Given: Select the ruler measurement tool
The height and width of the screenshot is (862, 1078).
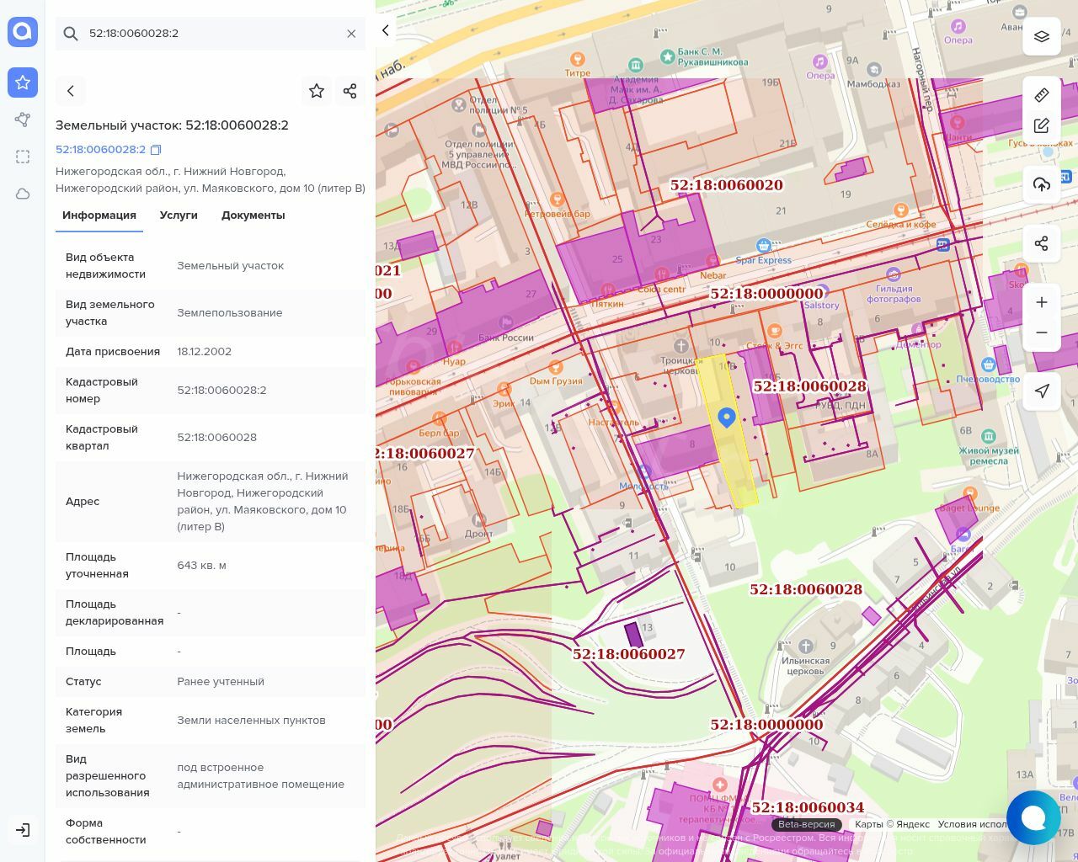Looking at the screenshot, I should (1042, 95).
